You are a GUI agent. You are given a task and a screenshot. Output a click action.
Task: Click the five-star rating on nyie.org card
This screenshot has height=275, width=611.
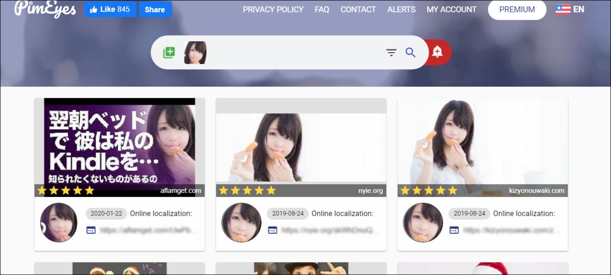247,190
